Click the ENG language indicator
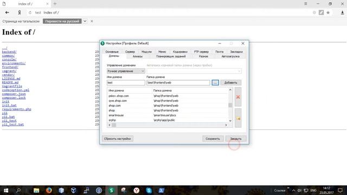Screen dimensions: 347x195 (x=313, y=190)
